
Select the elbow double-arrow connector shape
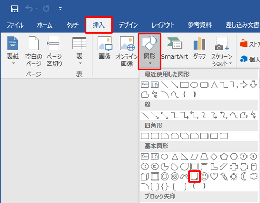[x=194, y=115]
